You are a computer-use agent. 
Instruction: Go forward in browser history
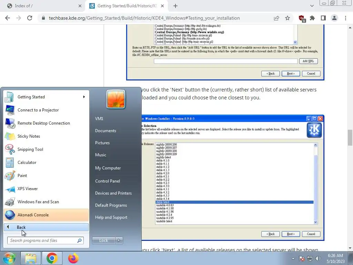[19, 18]
